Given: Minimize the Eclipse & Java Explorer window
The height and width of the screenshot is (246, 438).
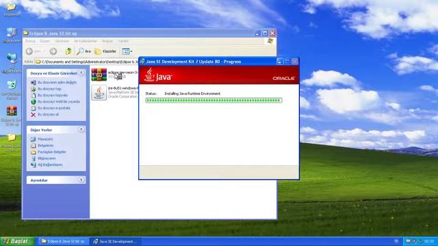Looking at the screenshot, I should (257, 33).
